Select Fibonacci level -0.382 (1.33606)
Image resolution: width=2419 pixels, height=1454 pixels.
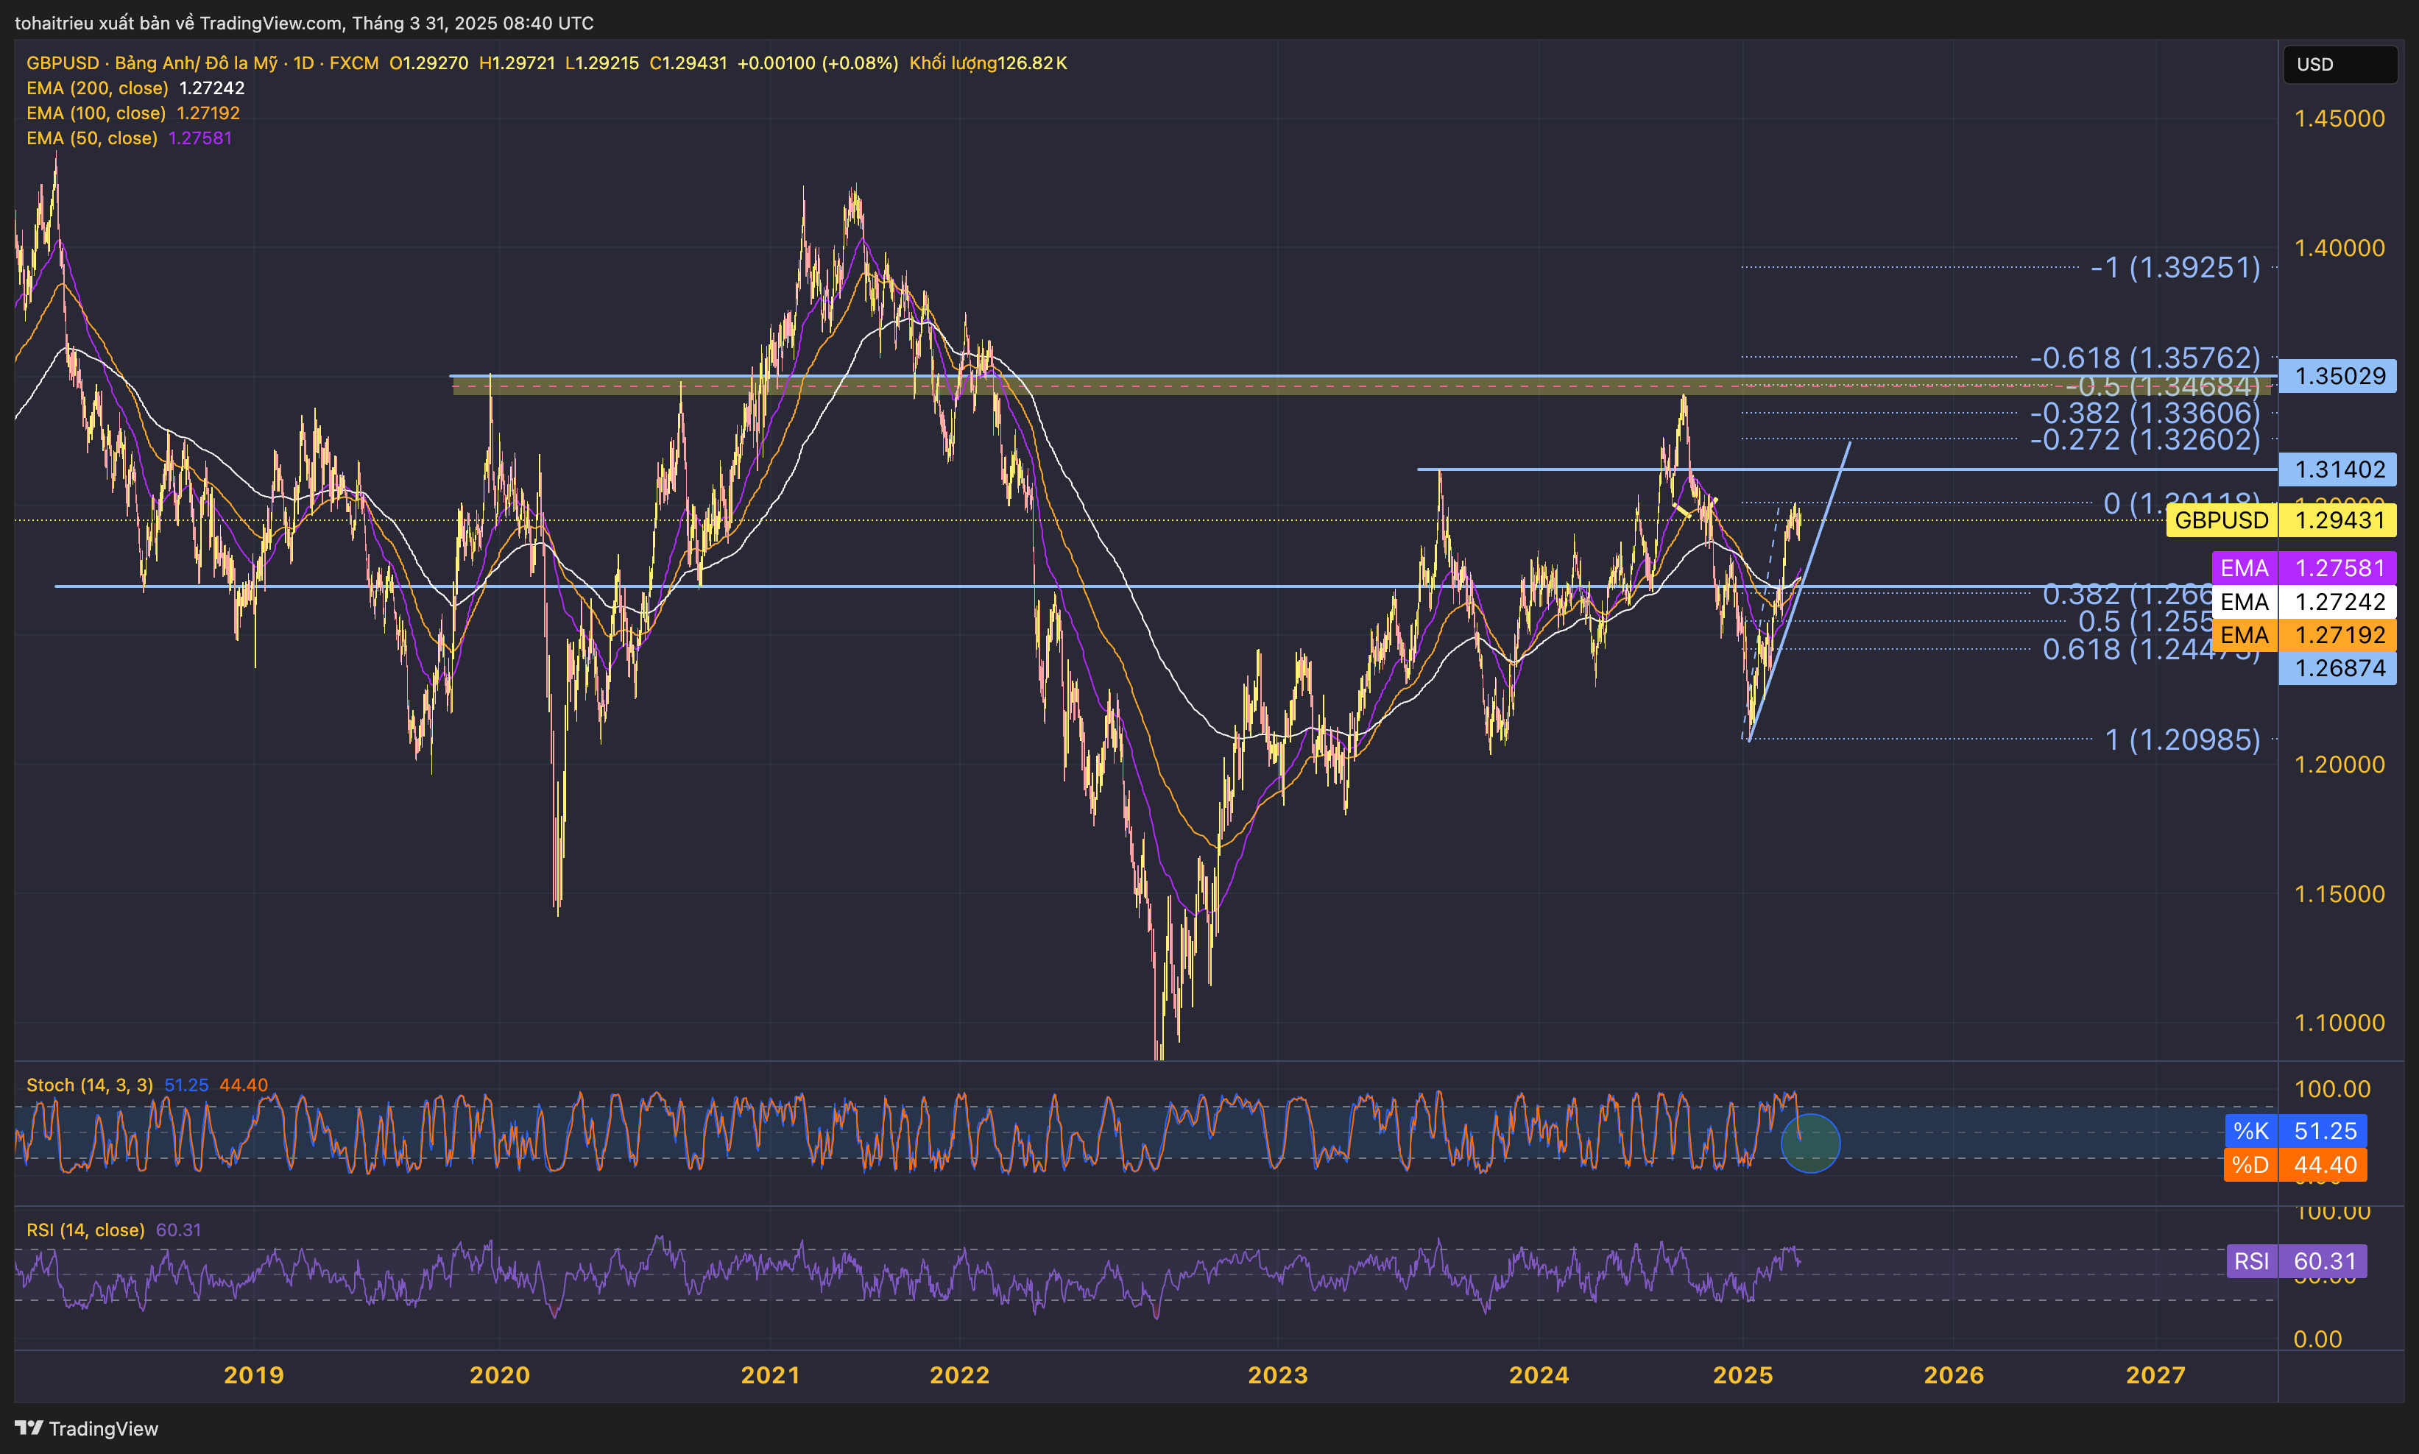point(2144,414)
